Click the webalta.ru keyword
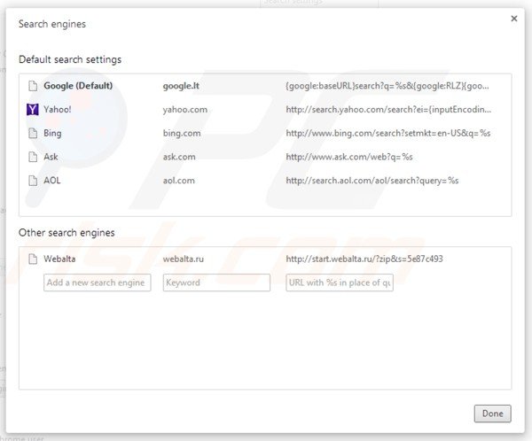 tap(184, 259)
